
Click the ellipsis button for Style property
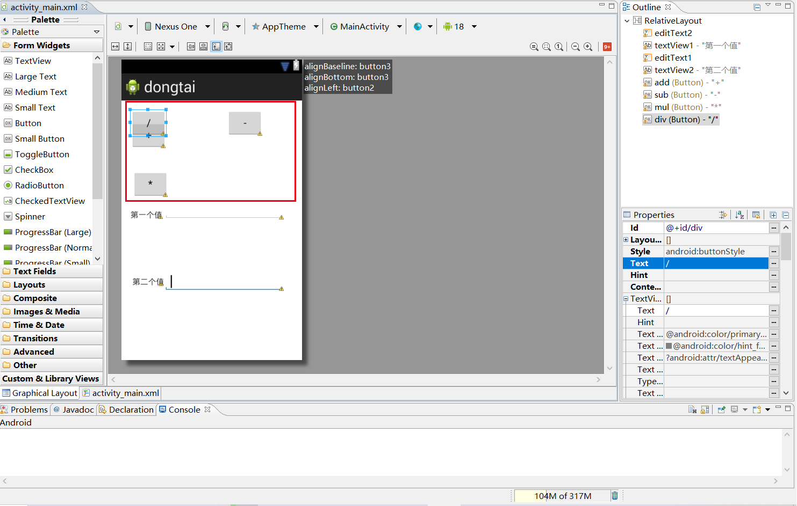click(x=774, y=252)
